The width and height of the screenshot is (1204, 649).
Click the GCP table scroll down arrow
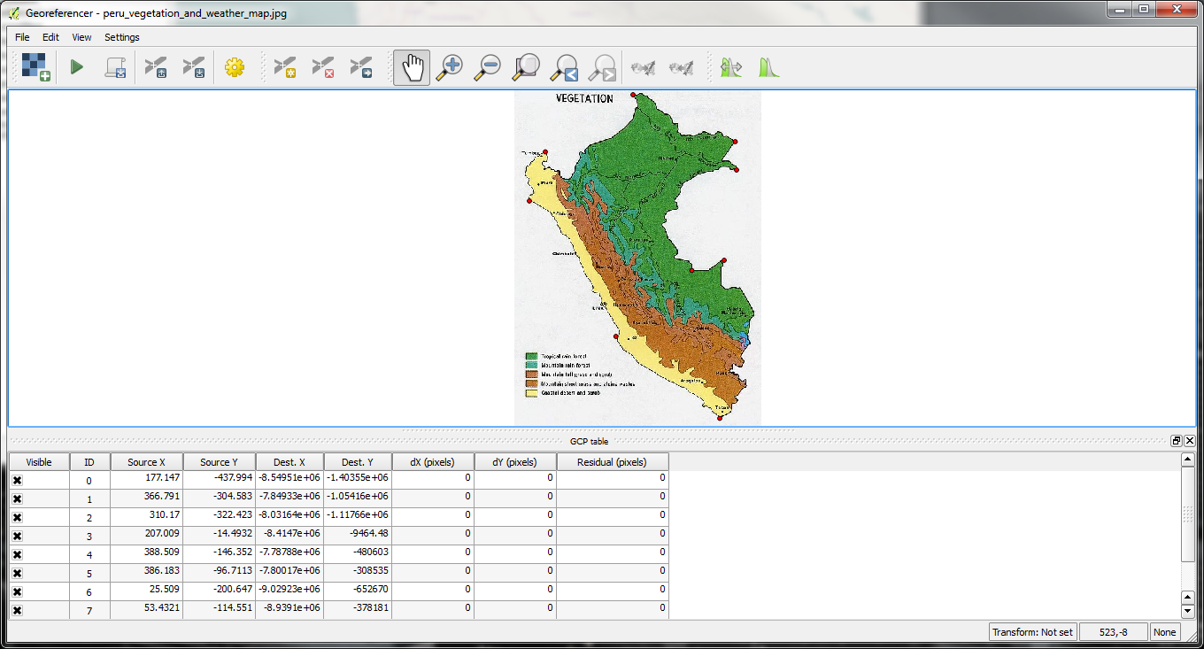click(x=1188, y=611)
